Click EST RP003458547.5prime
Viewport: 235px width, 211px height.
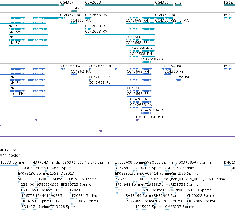point(193,162)
